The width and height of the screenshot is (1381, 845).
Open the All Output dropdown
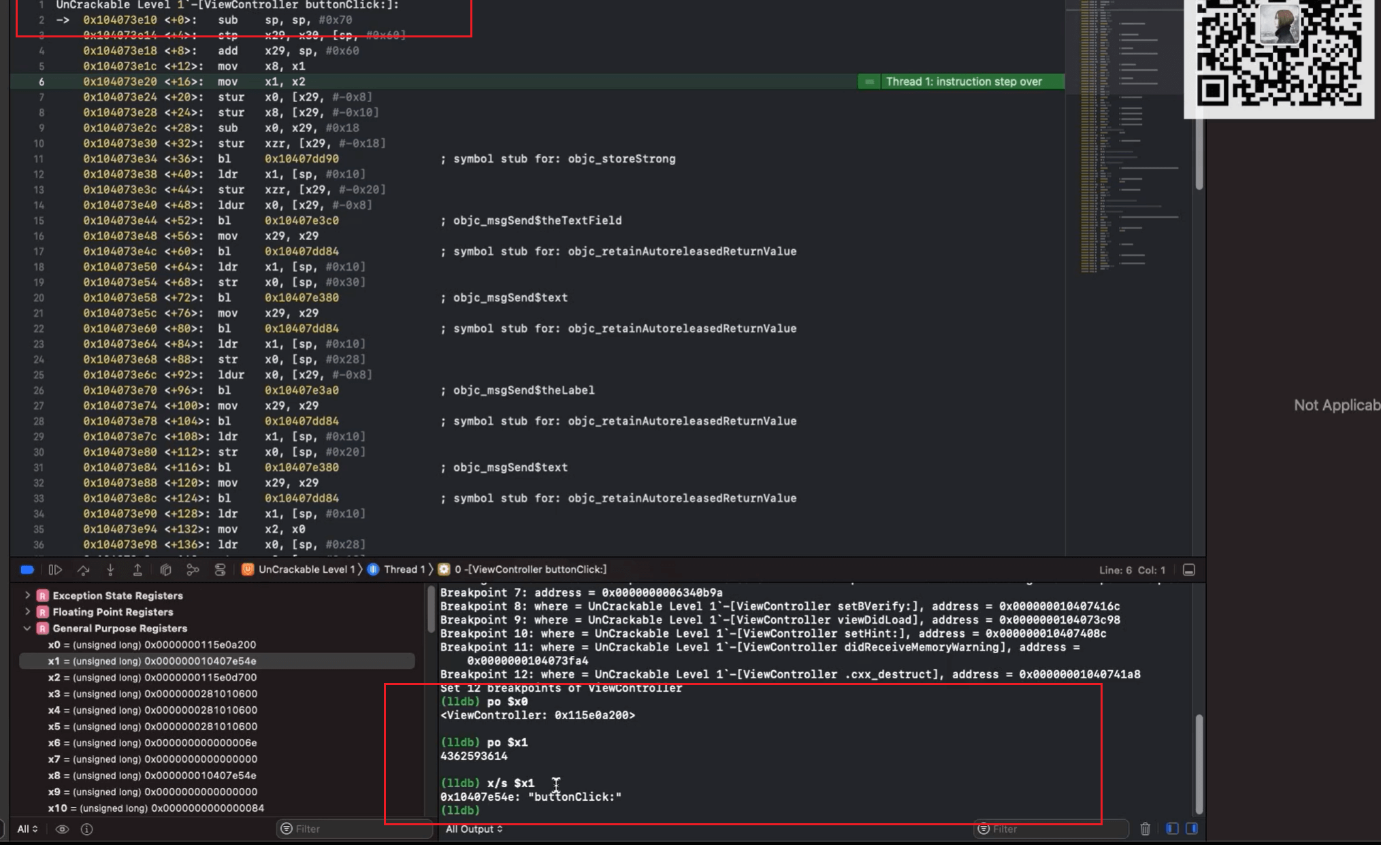click(x=474, y=829)
